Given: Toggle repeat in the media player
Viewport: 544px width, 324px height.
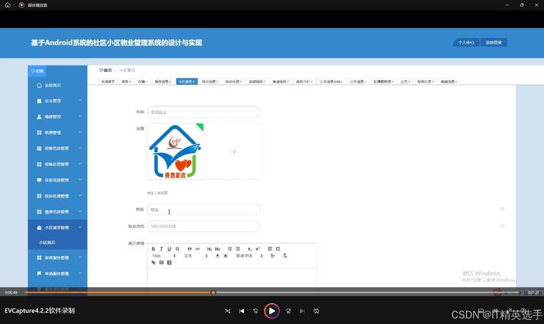Looking at the screenshot, I should tap(316, 311).
